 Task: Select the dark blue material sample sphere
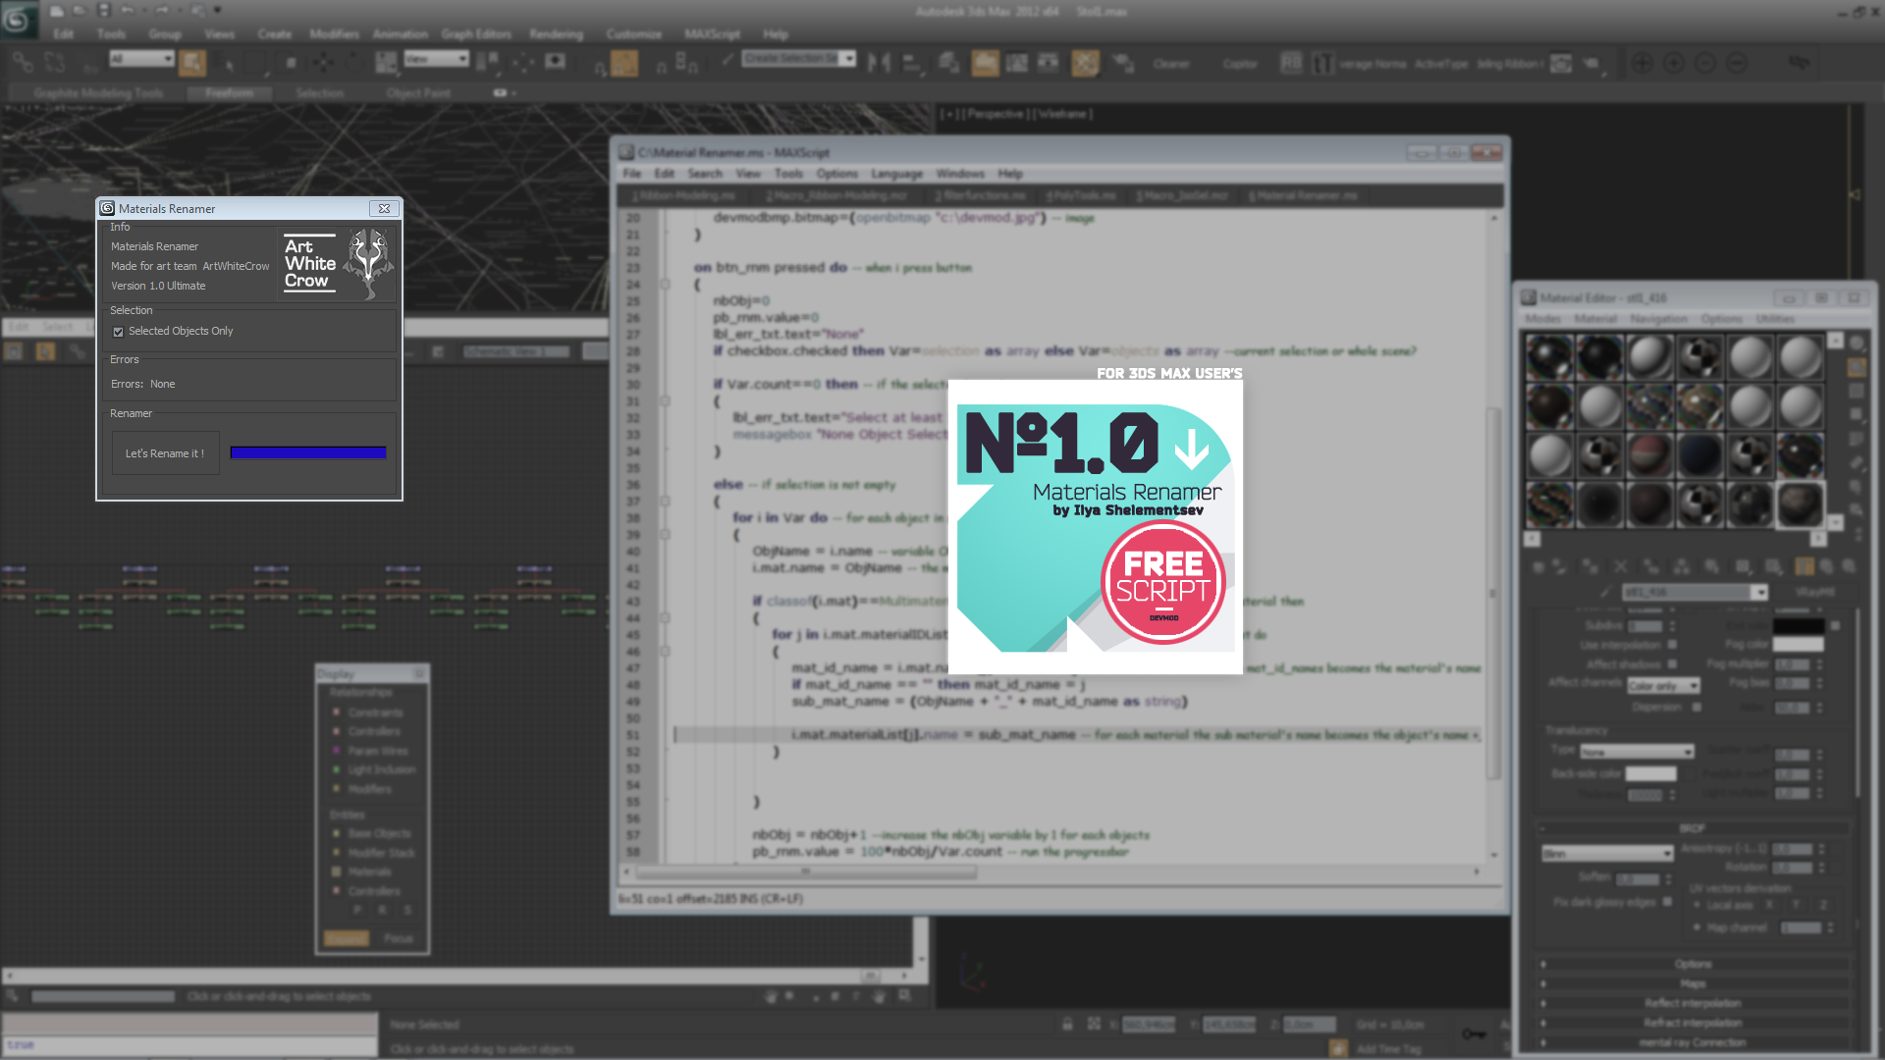[x=1699, y=455]
